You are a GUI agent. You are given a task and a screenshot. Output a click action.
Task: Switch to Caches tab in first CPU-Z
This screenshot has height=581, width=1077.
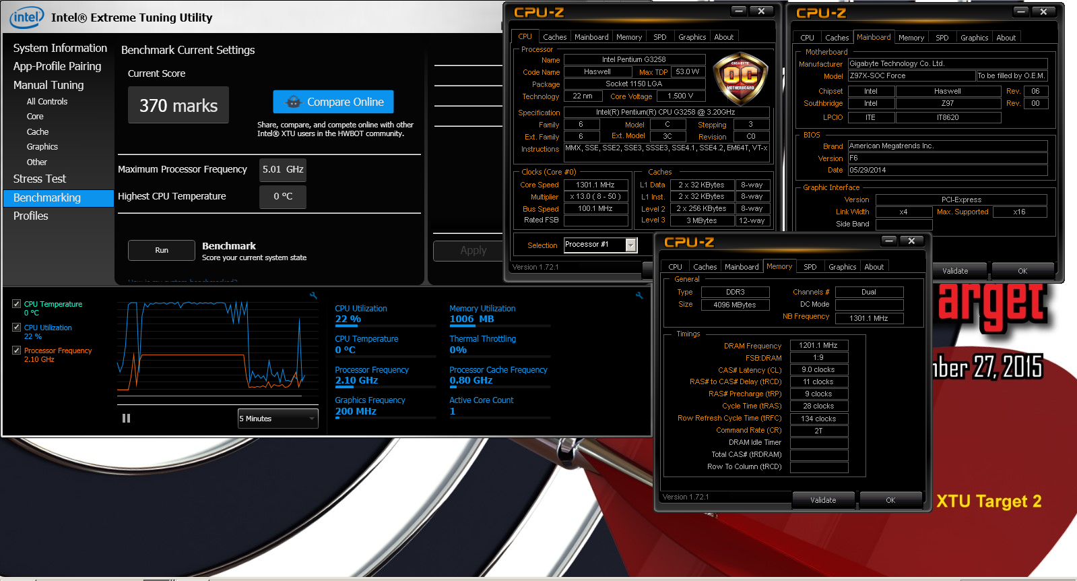coord(555,37)
